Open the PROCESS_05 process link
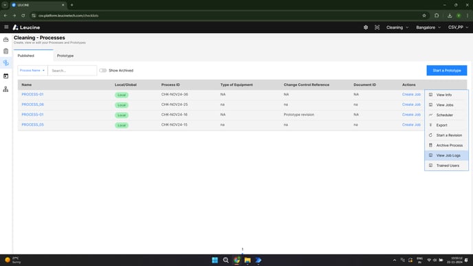The image size is (473, 266). [32, 124]
